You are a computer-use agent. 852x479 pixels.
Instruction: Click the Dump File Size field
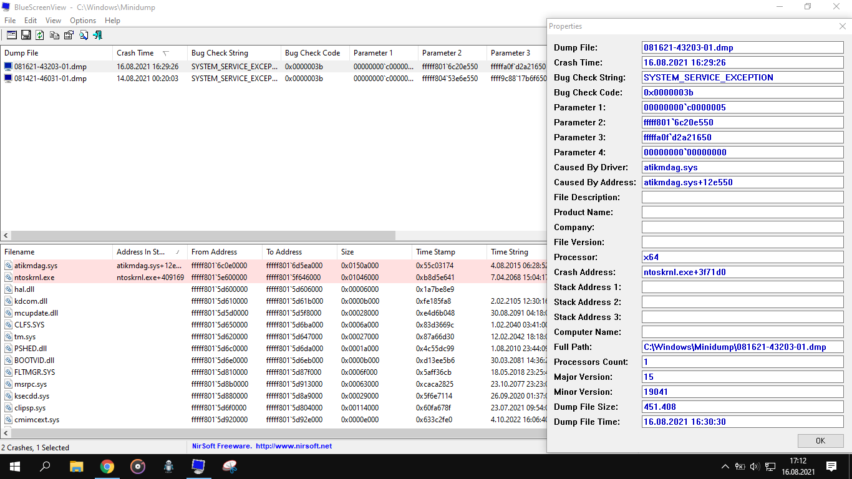click(742, 407)
